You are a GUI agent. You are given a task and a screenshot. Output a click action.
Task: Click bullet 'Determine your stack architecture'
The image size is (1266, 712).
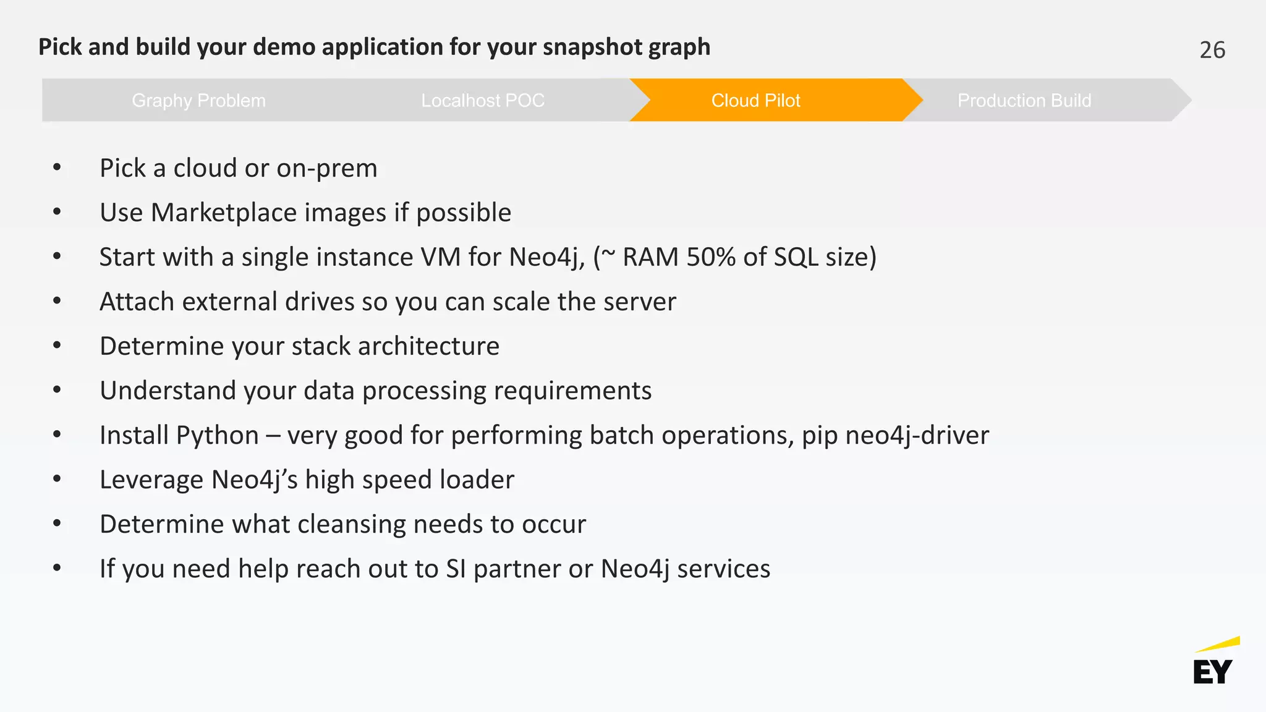click(x=299, y=347)
